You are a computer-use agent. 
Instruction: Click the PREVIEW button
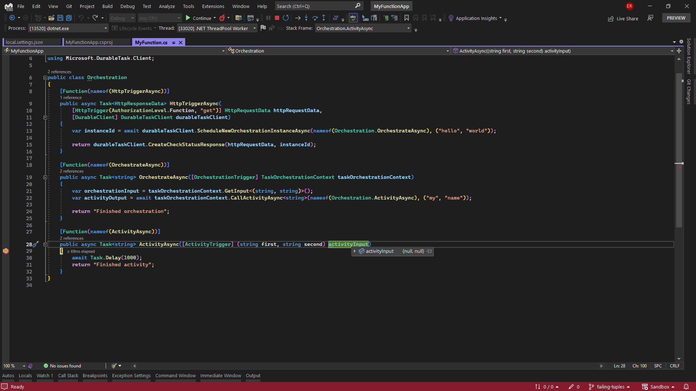point(676,17)
